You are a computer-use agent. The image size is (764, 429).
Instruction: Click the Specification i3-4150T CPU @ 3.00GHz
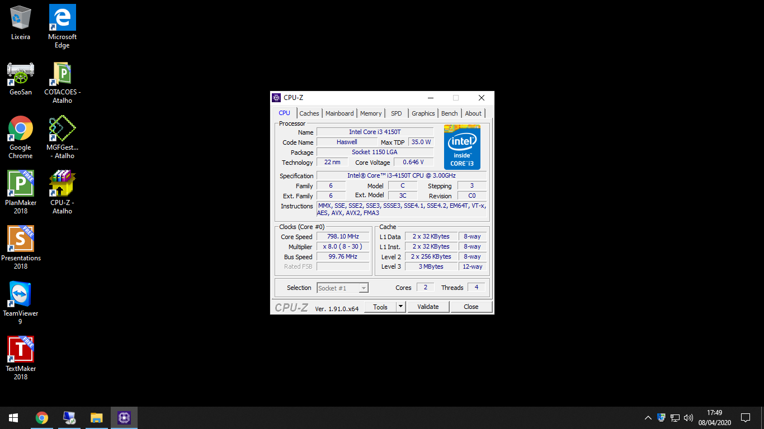[x=402, y=175]
